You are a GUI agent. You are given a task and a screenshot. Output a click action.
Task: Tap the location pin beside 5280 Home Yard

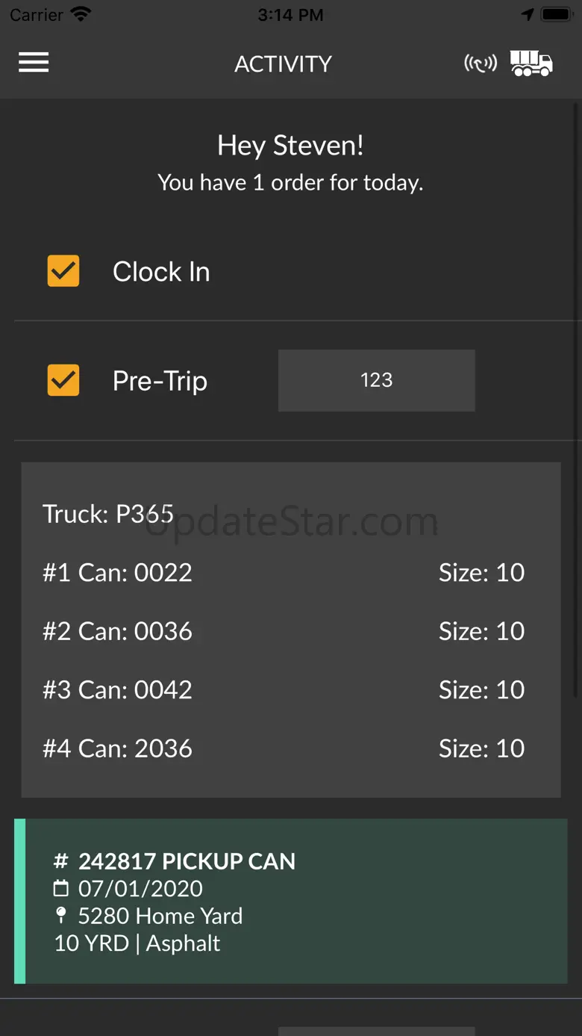coord(61,916)
